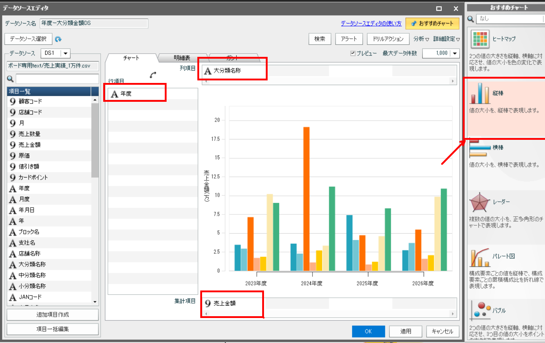The height and width of the screenshot is (343, 545).
Task: Click the refresh icon beside データソース選択
Action: point(58,39)
